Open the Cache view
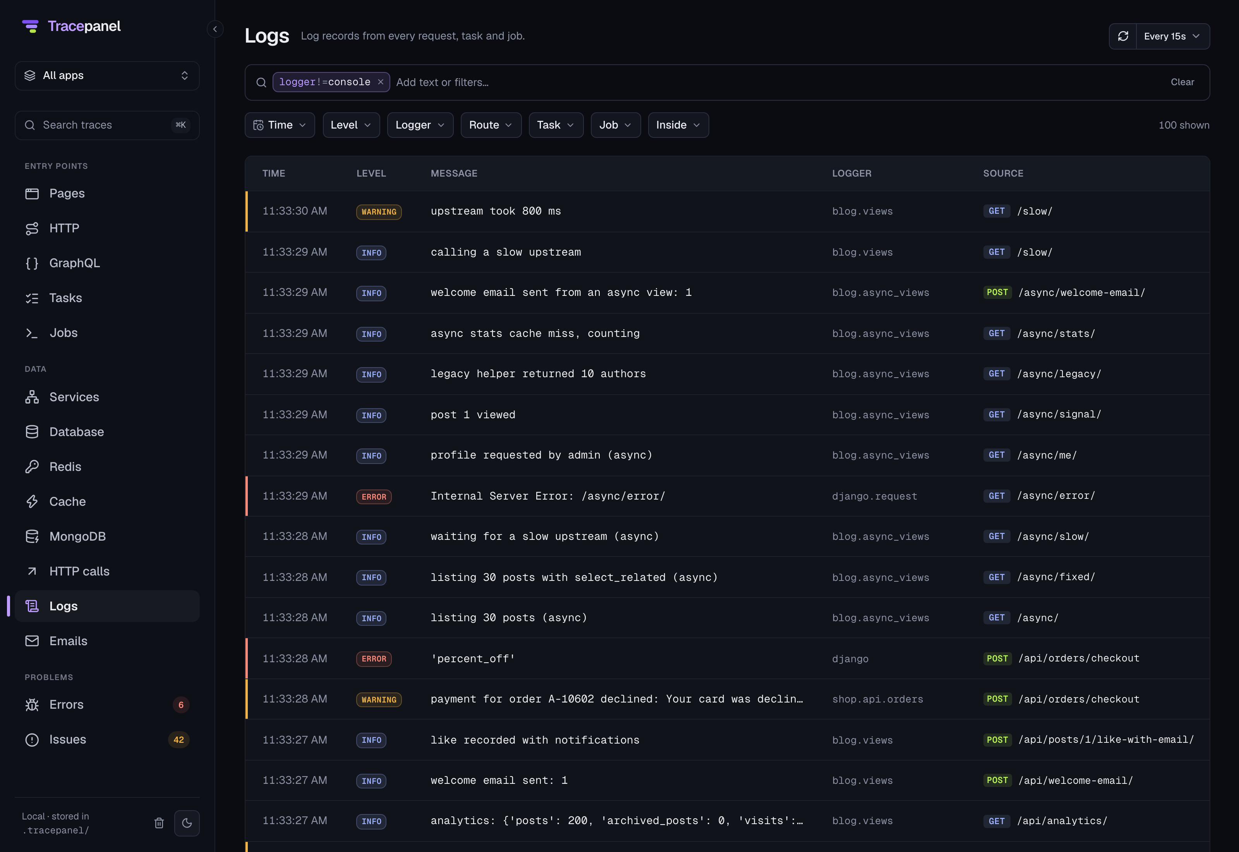Image resolution: width=1239 pixels, height=852 pixels. pos(107,501)
